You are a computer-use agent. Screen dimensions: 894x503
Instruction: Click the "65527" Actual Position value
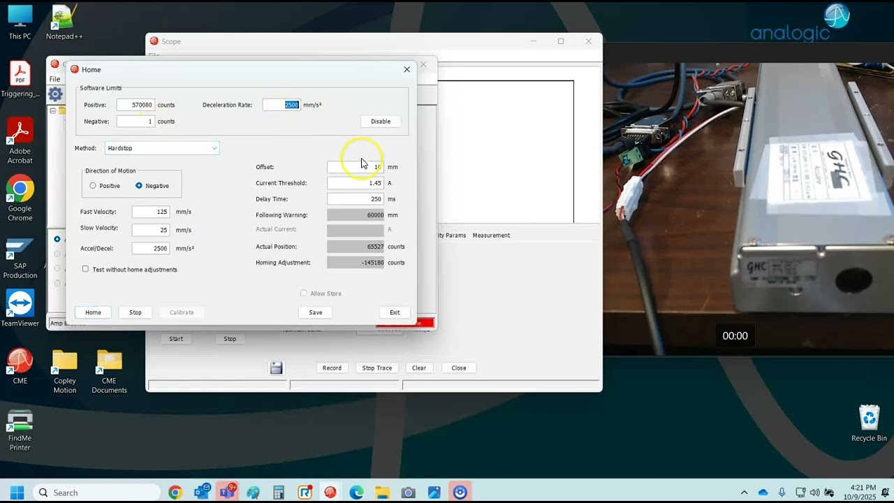(x=356, y=247)
